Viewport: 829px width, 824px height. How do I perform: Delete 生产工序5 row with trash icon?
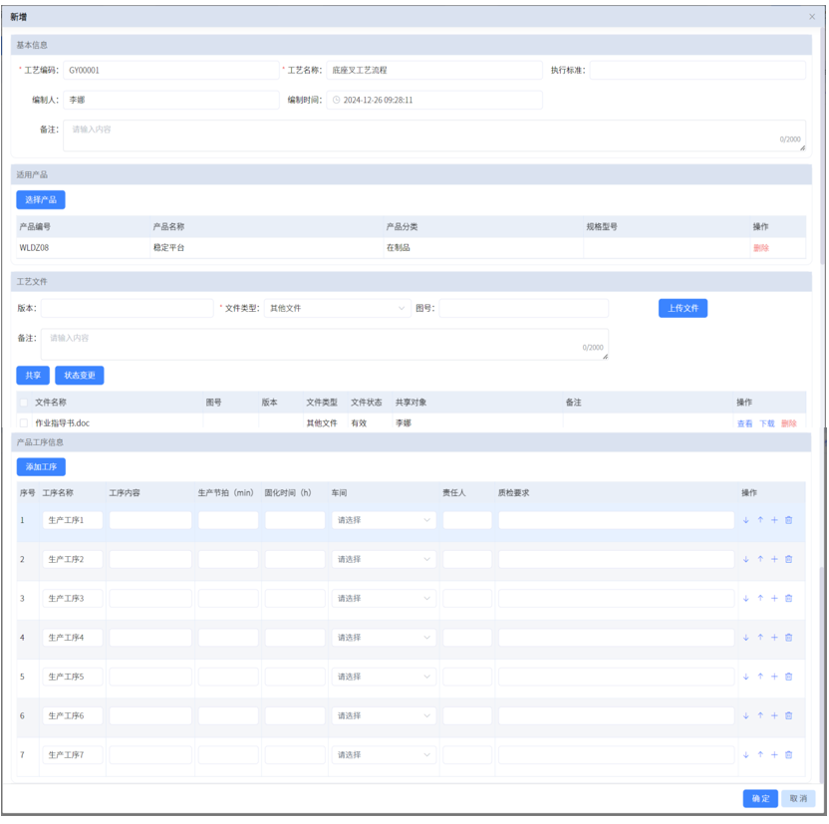pos(788,677)
